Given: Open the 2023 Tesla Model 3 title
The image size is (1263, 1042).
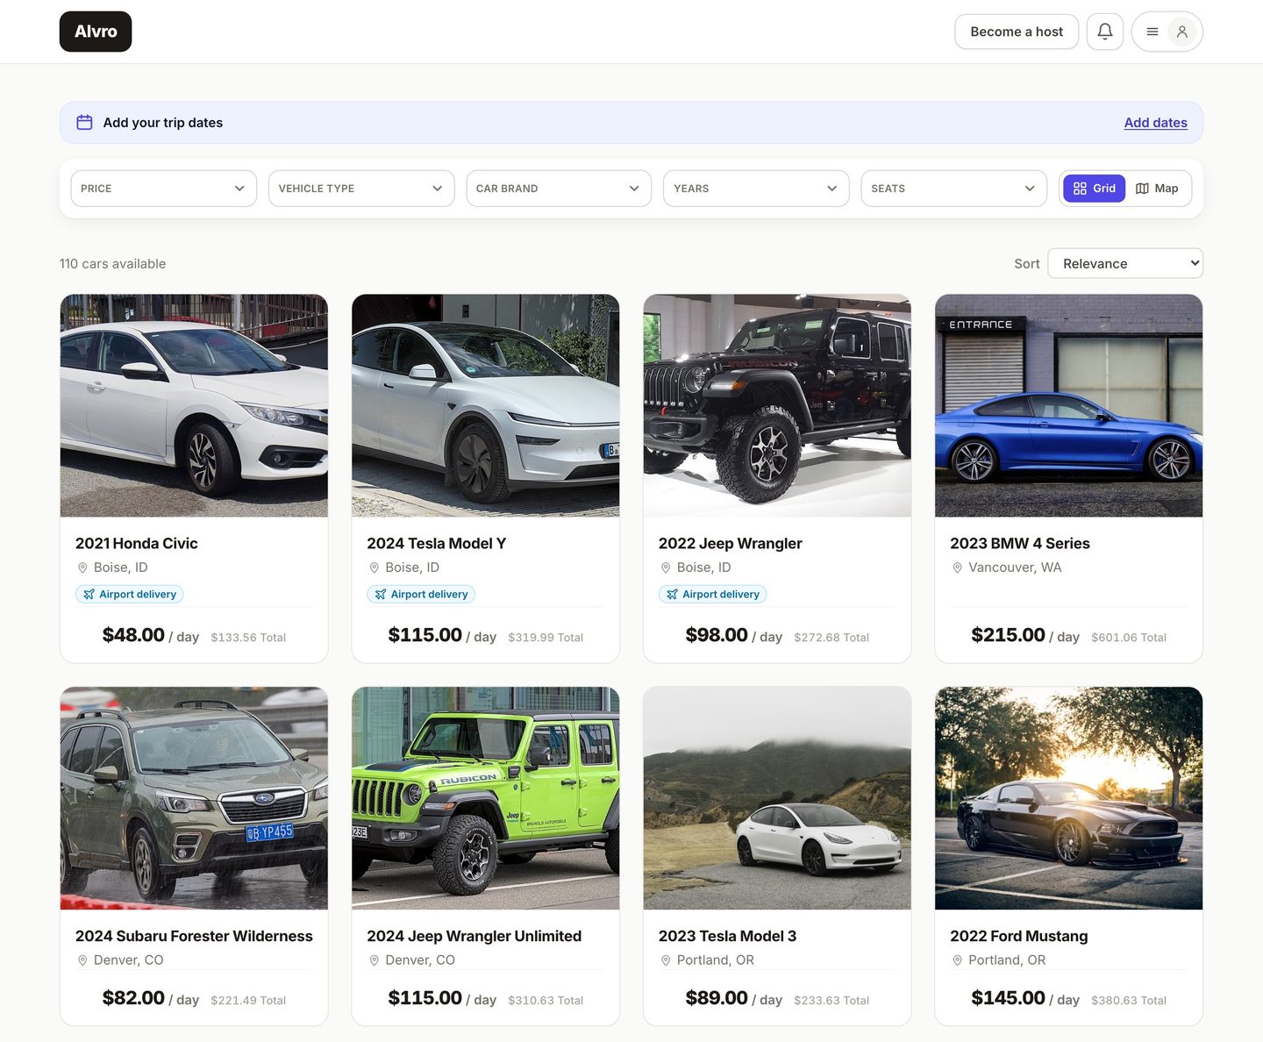Looking at the screenshot, I should [727, 936].
